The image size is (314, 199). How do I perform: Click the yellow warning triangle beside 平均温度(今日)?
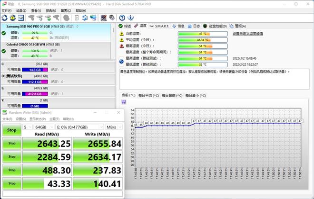(x=121, y=40)
